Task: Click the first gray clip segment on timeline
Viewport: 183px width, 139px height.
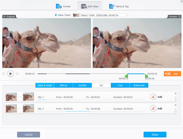Action: 42,74
